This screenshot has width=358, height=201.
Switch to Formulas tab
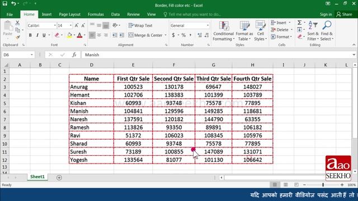[x=96, y=15]
